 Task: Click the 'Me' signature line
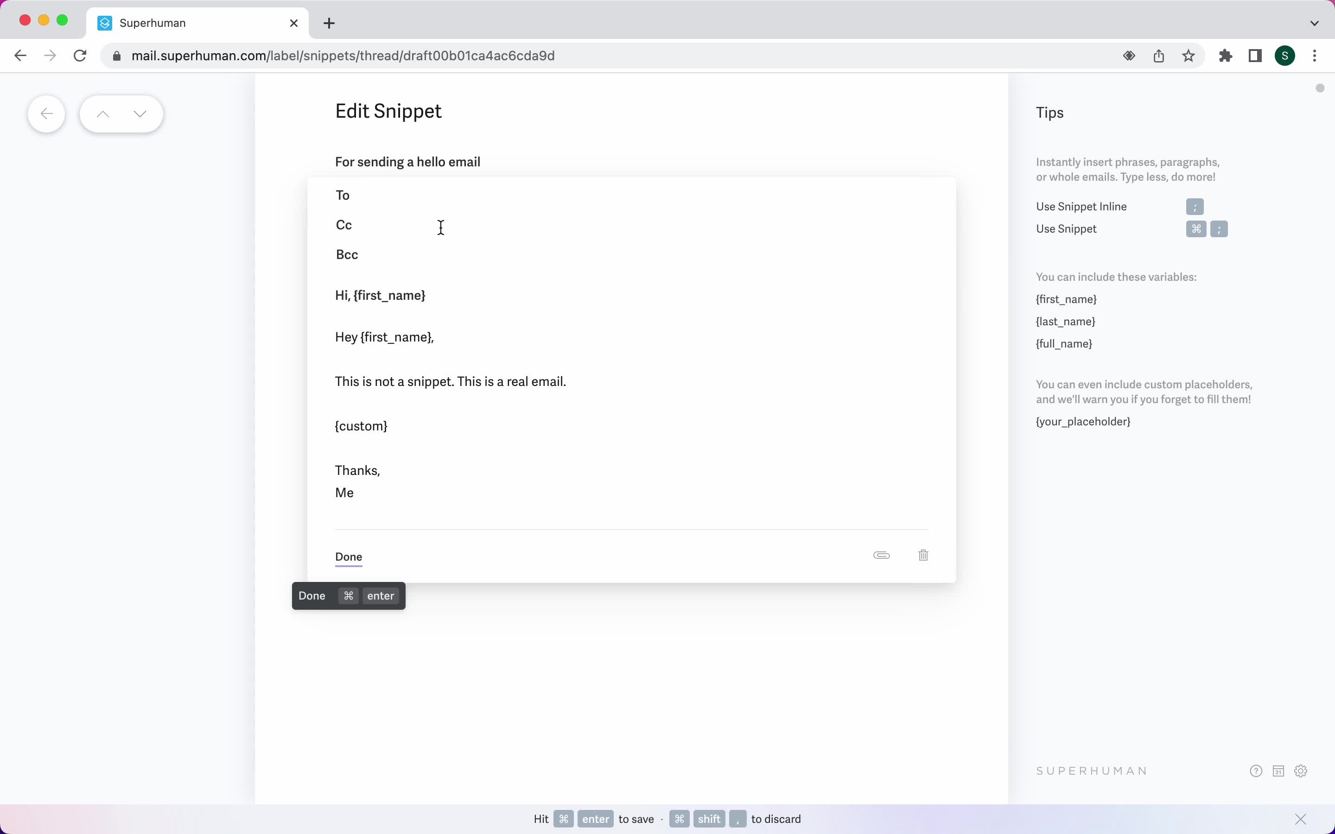coord(344,493)
